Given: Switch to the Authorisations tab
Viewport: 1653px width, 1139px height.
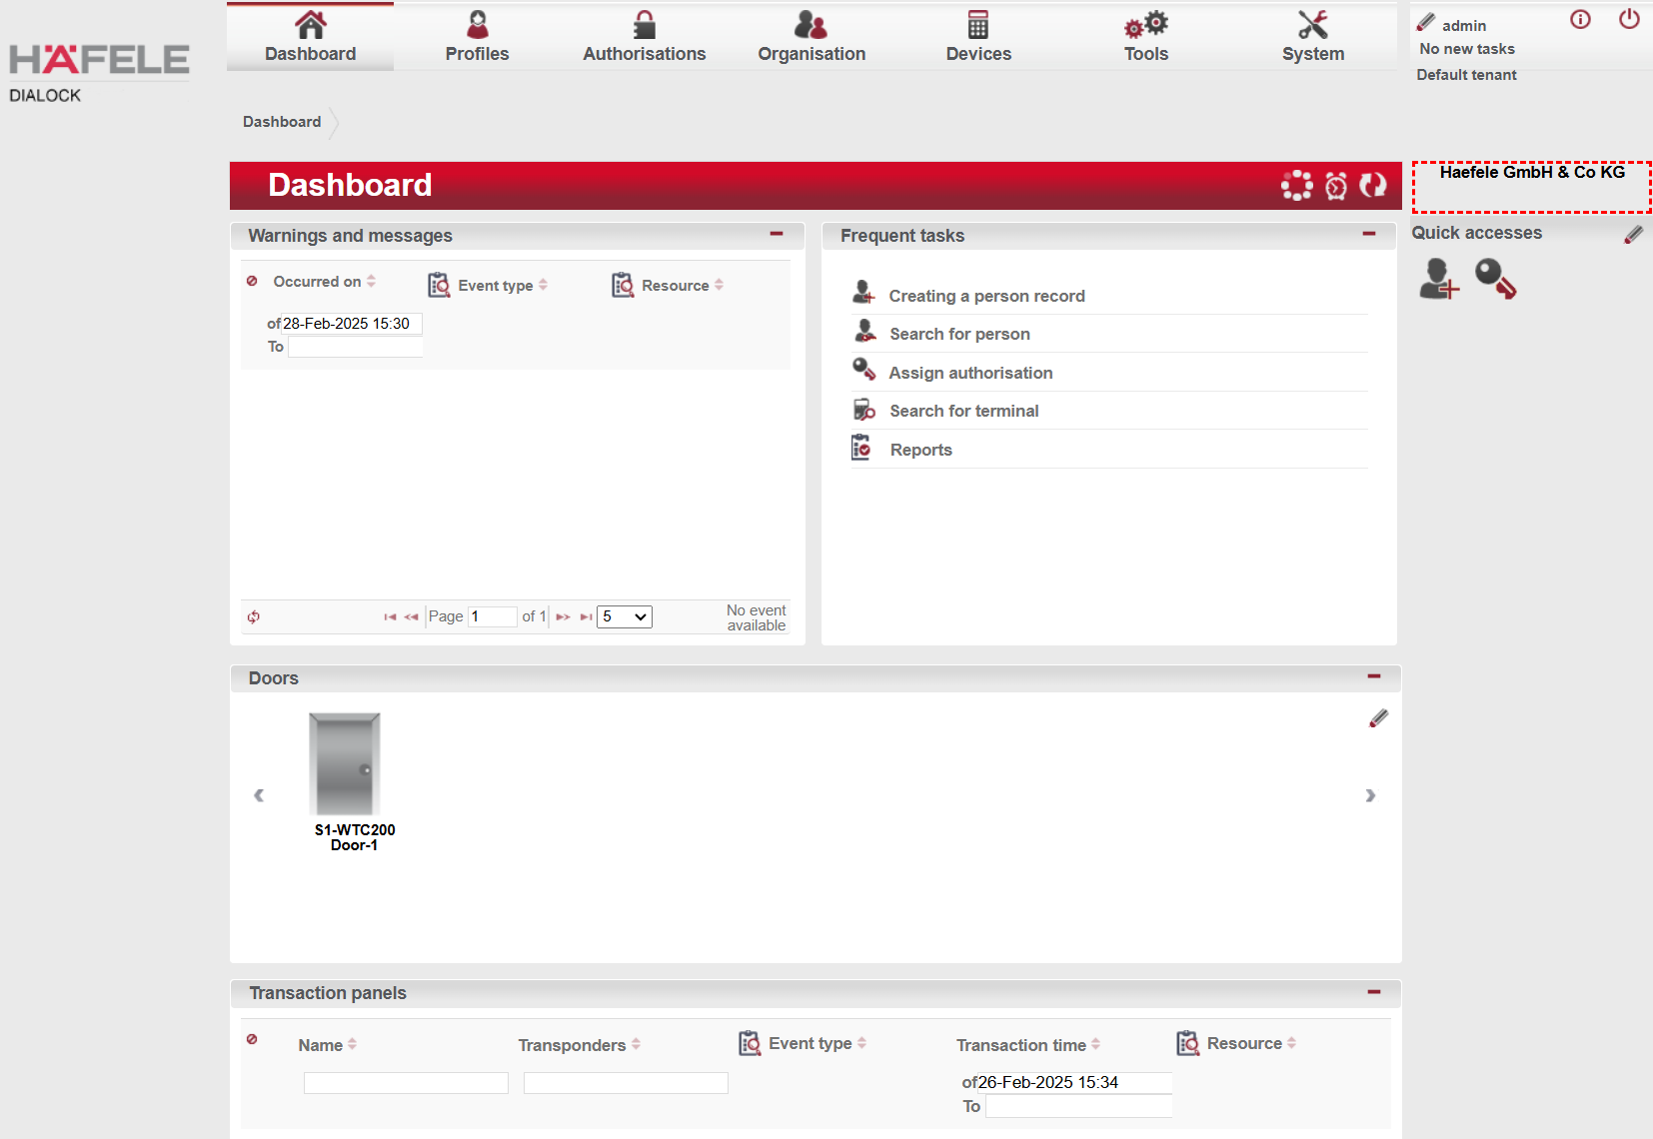Looking at the screenshot, I should (x=644, y=37).
